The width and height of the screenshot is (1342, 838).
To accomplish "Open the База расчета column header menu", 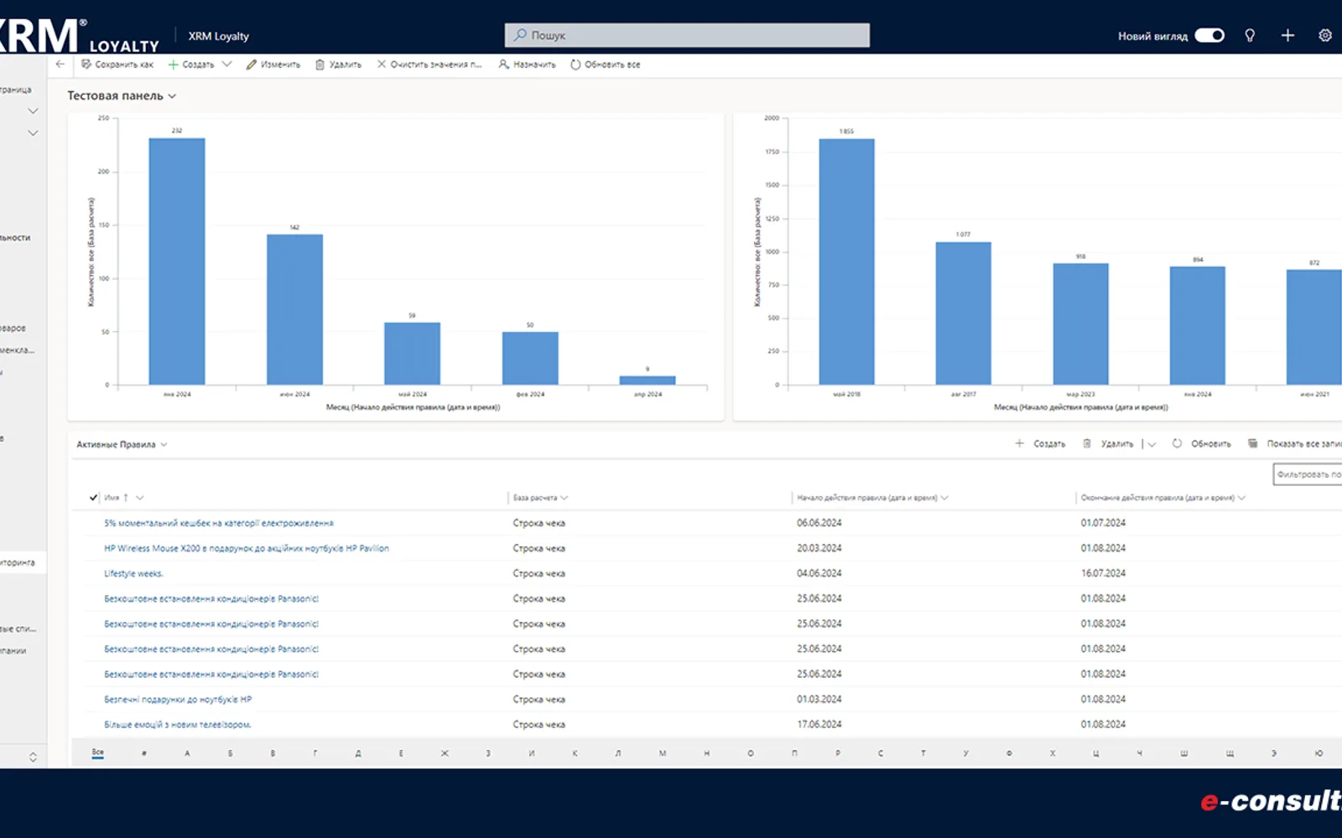I will (564, 498).
